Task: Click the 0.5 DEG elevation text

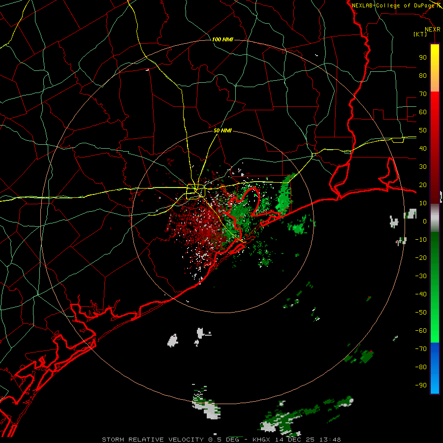Action: tap(223, 440)
